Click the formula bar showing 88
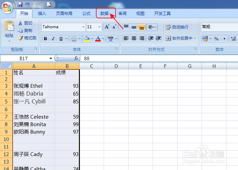This screenshot has width=238, height=170. (x=159, y=58)
